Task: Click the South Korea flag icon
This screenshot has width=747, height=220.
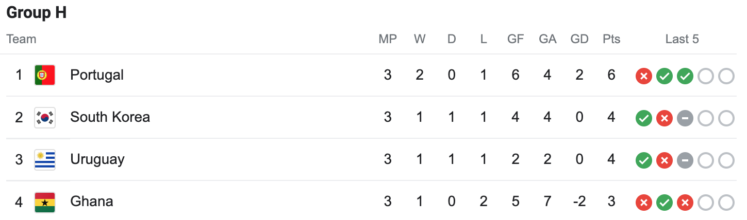Action: pyautogui.click(x=45, y=117)
